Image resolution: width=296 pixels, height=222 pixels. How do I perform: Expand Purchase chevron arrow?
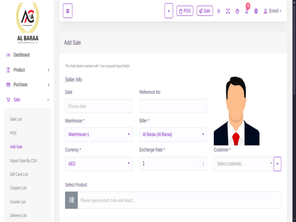coord(49,85)
